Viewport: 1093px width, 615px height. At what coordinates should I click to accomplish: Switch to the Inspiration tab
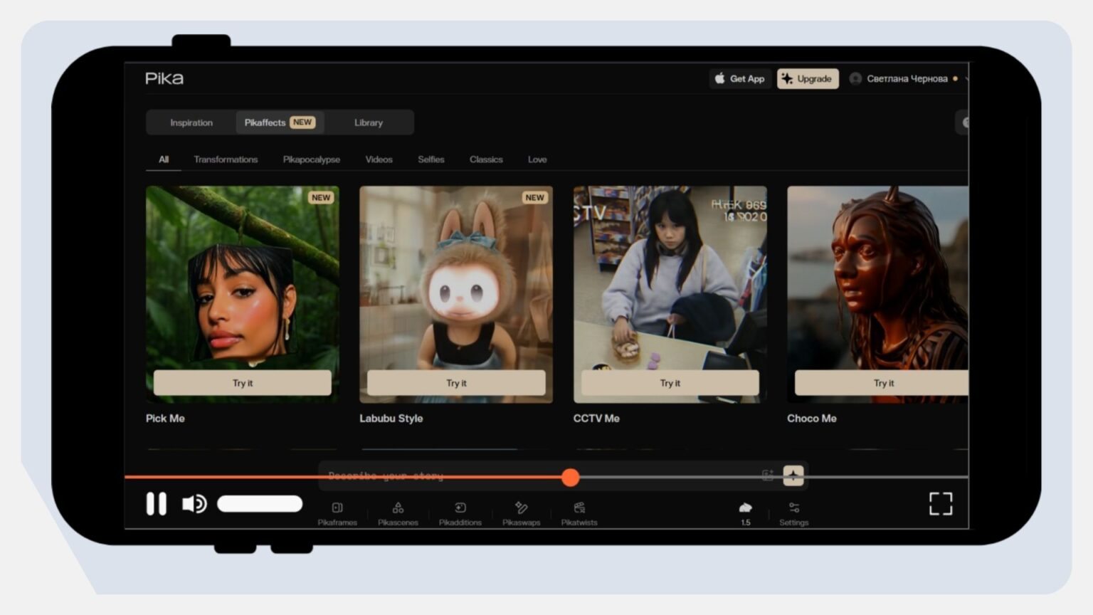191,122
